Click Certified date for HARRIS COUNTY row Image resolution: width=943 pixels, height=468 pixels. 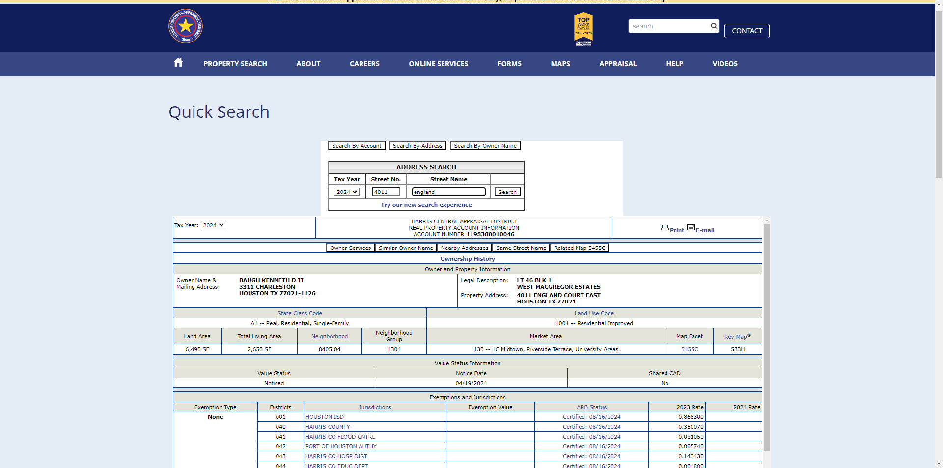[592, 427]
